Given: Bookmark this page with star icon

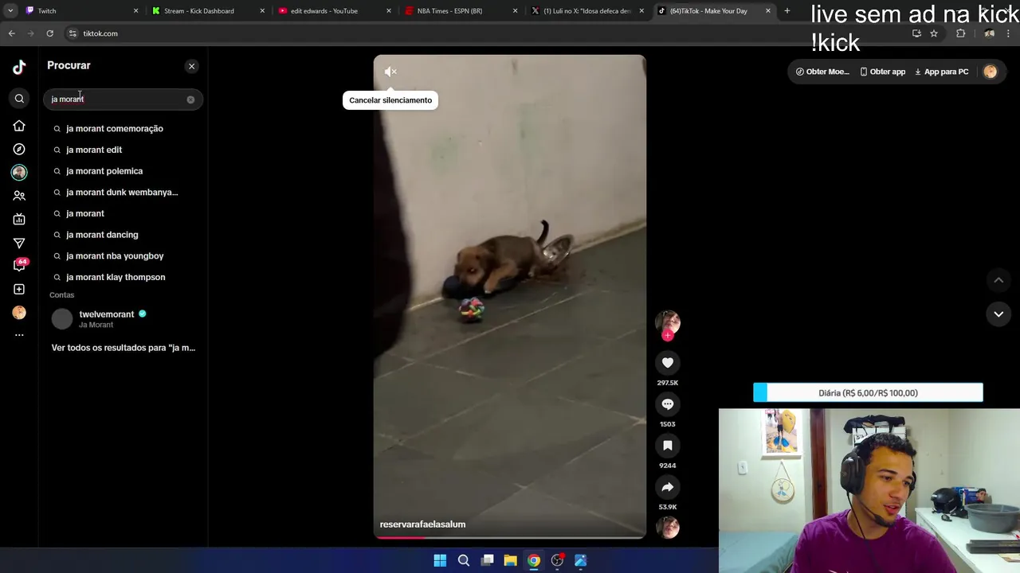Looking at the screenshot, I should (x=934, y=33).
